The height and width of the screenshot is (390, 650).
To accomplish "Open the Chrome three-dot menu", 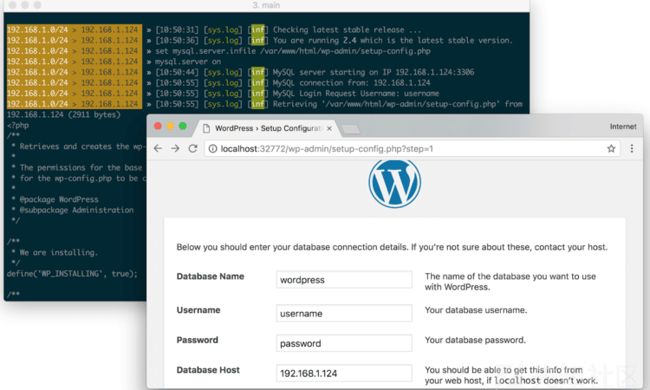I will [632, 148].
